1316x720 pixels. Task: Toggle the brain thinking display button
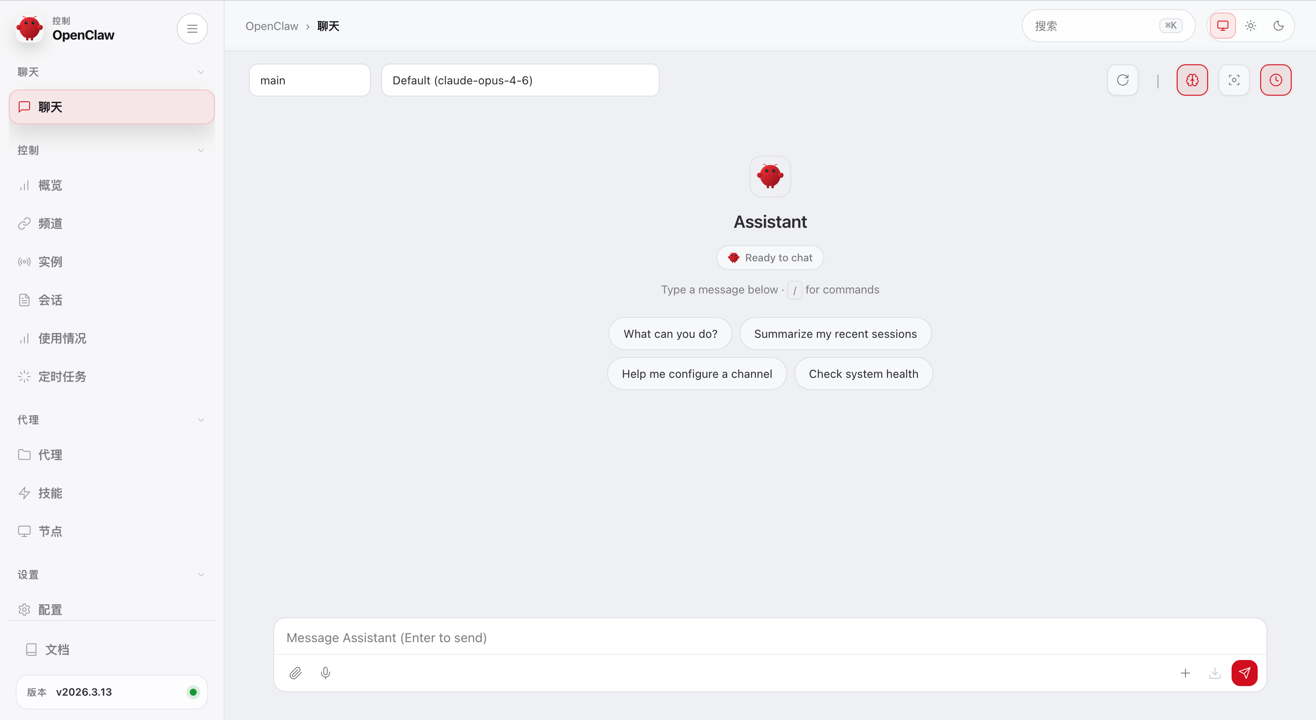coord(1192,80)
